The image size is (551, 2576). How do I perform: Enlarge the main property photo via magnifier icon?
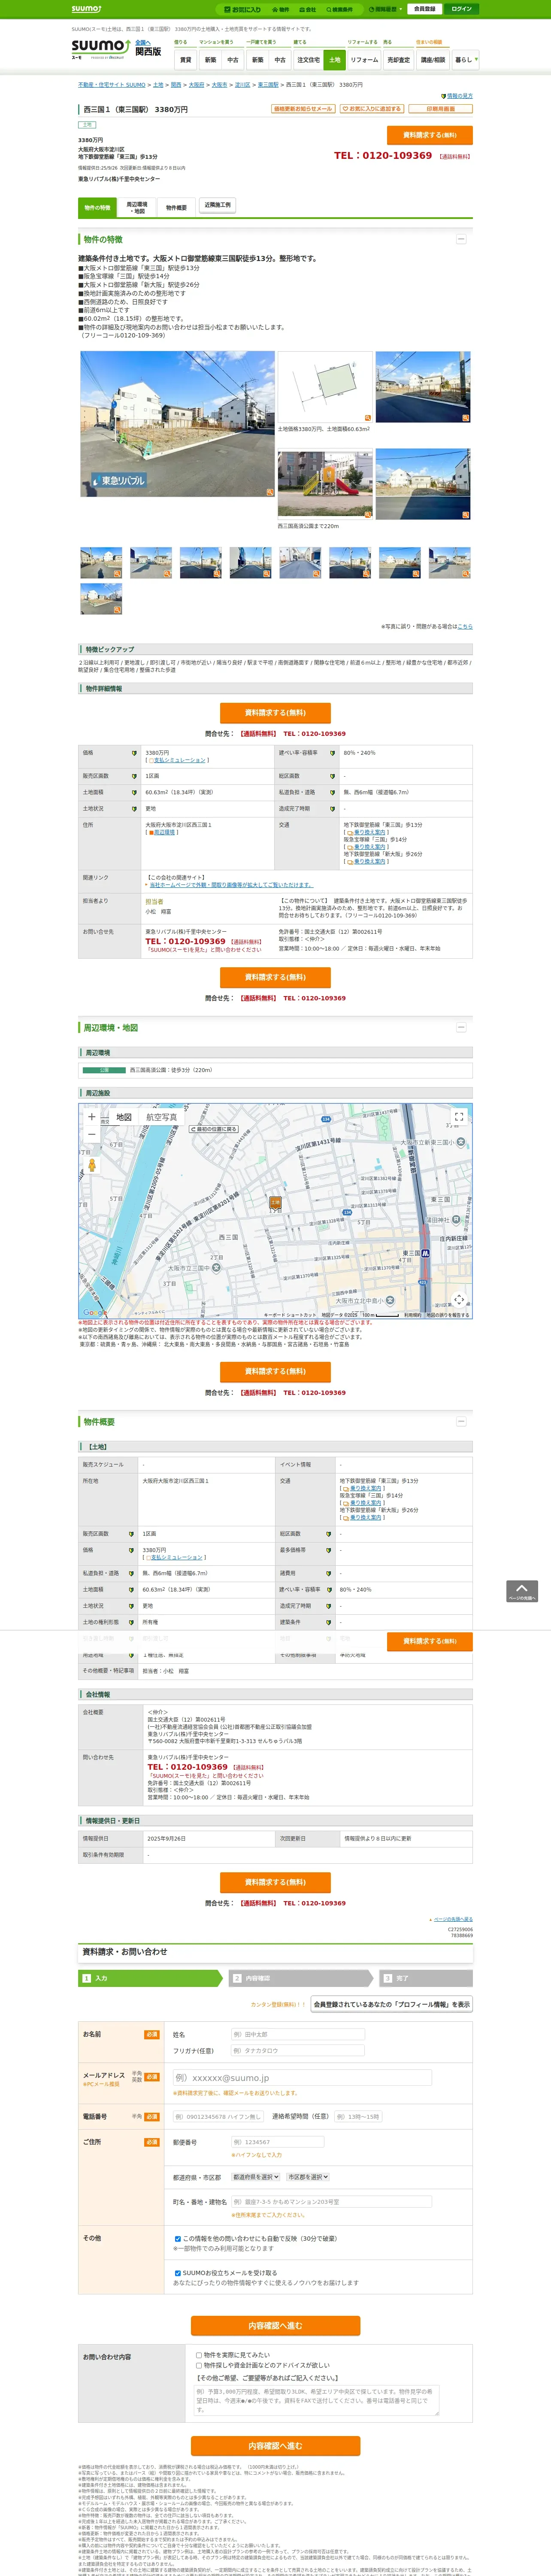(x=269, y=492)
